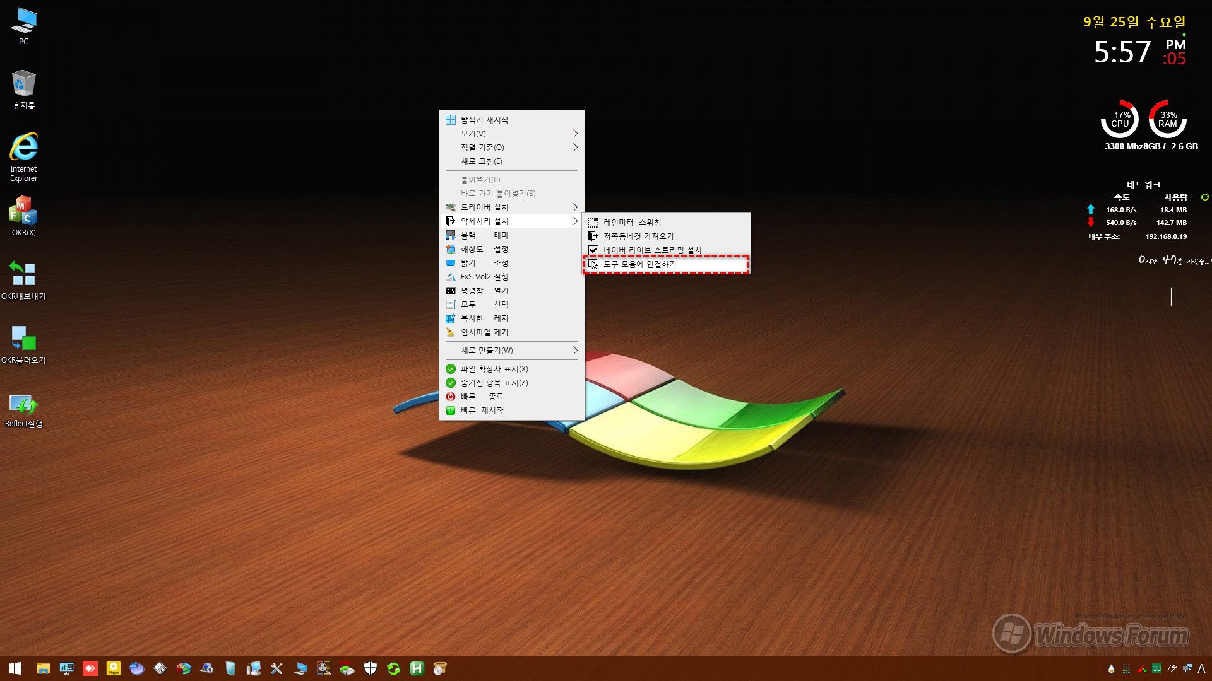Toggle 네이버 라이브 스트리밍 설치 checkbox item
This screenshot has height=681, width=1212.
[667, 250]
